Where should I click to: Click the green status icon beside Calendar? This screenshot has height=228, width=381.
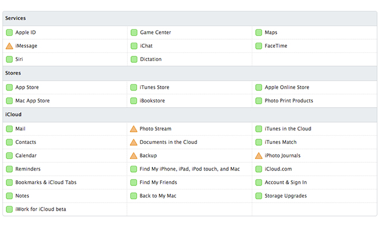click(9, 155)
